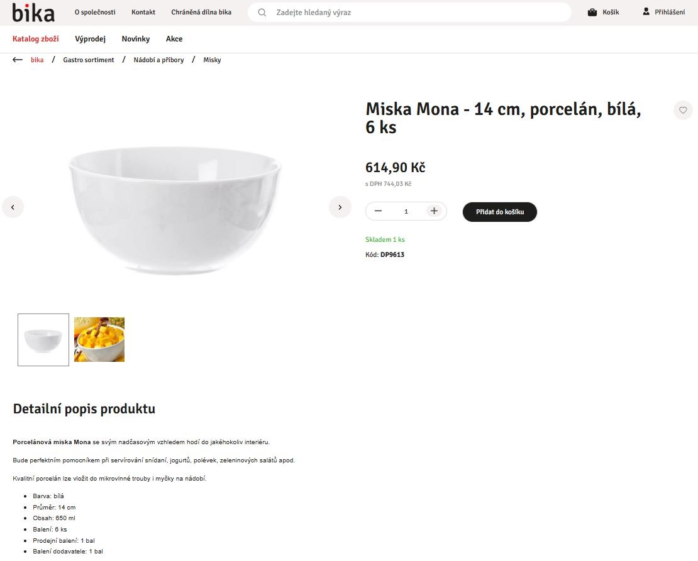
Task: Open the shopping cart (Košík)
Action: pos(603,13)
